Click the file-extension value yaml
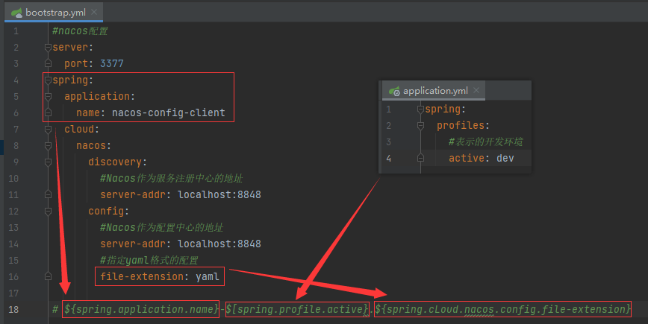Viewport: 648px width, 324px height. [207, 276]
